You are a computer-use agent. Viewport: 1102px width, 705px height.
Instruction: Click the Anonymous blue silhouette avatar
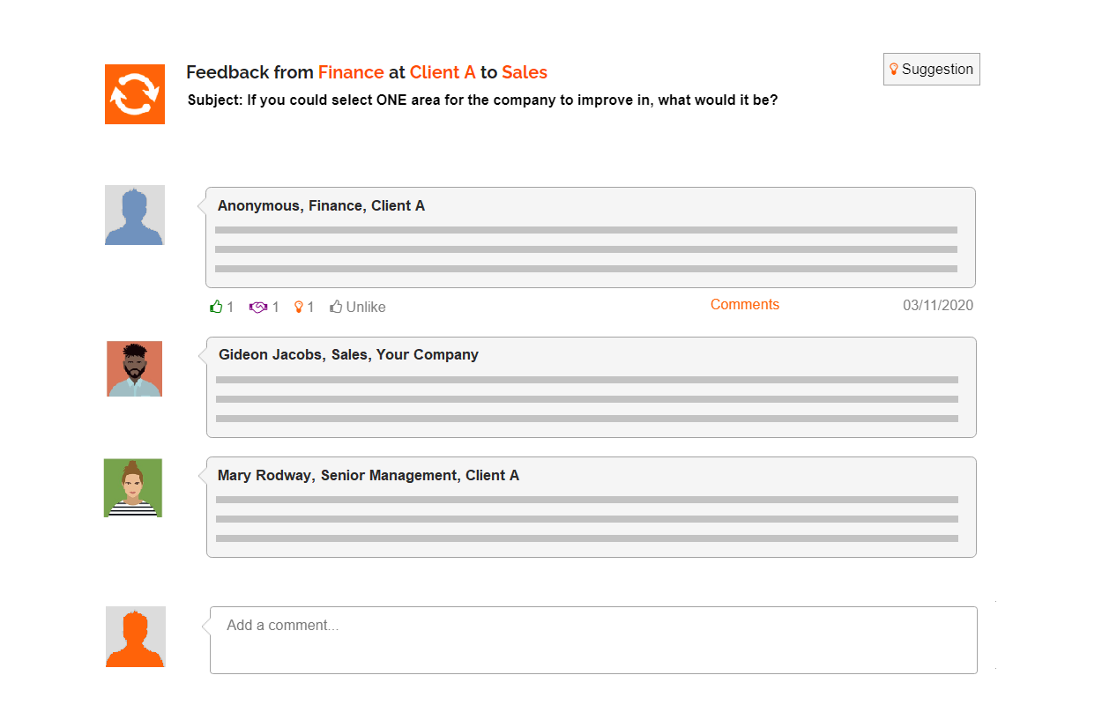tap(135, 215)
